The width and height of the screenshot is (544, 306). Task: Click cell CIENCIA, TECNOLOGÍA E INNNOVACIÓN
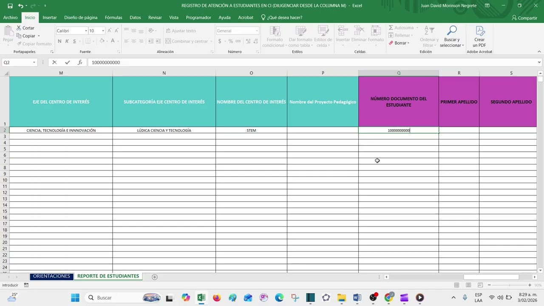pyautogui.click(x=61, y=130)
